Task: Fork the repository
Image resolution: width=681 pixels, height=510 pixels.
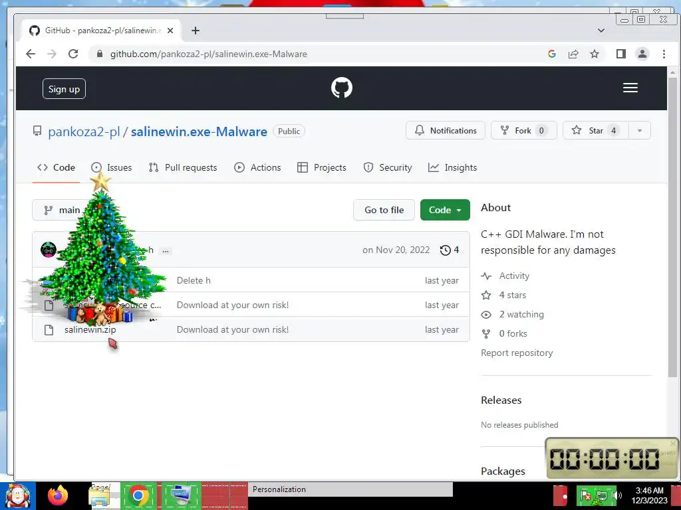Action: tap(523, 131)
